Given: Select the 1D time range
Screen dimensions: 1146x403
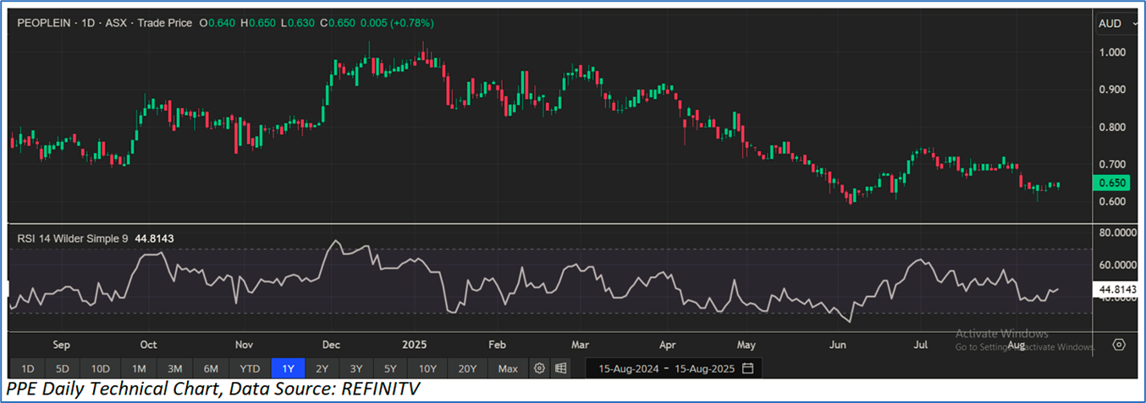Looking at the screenshot, I should pos(28,368).
